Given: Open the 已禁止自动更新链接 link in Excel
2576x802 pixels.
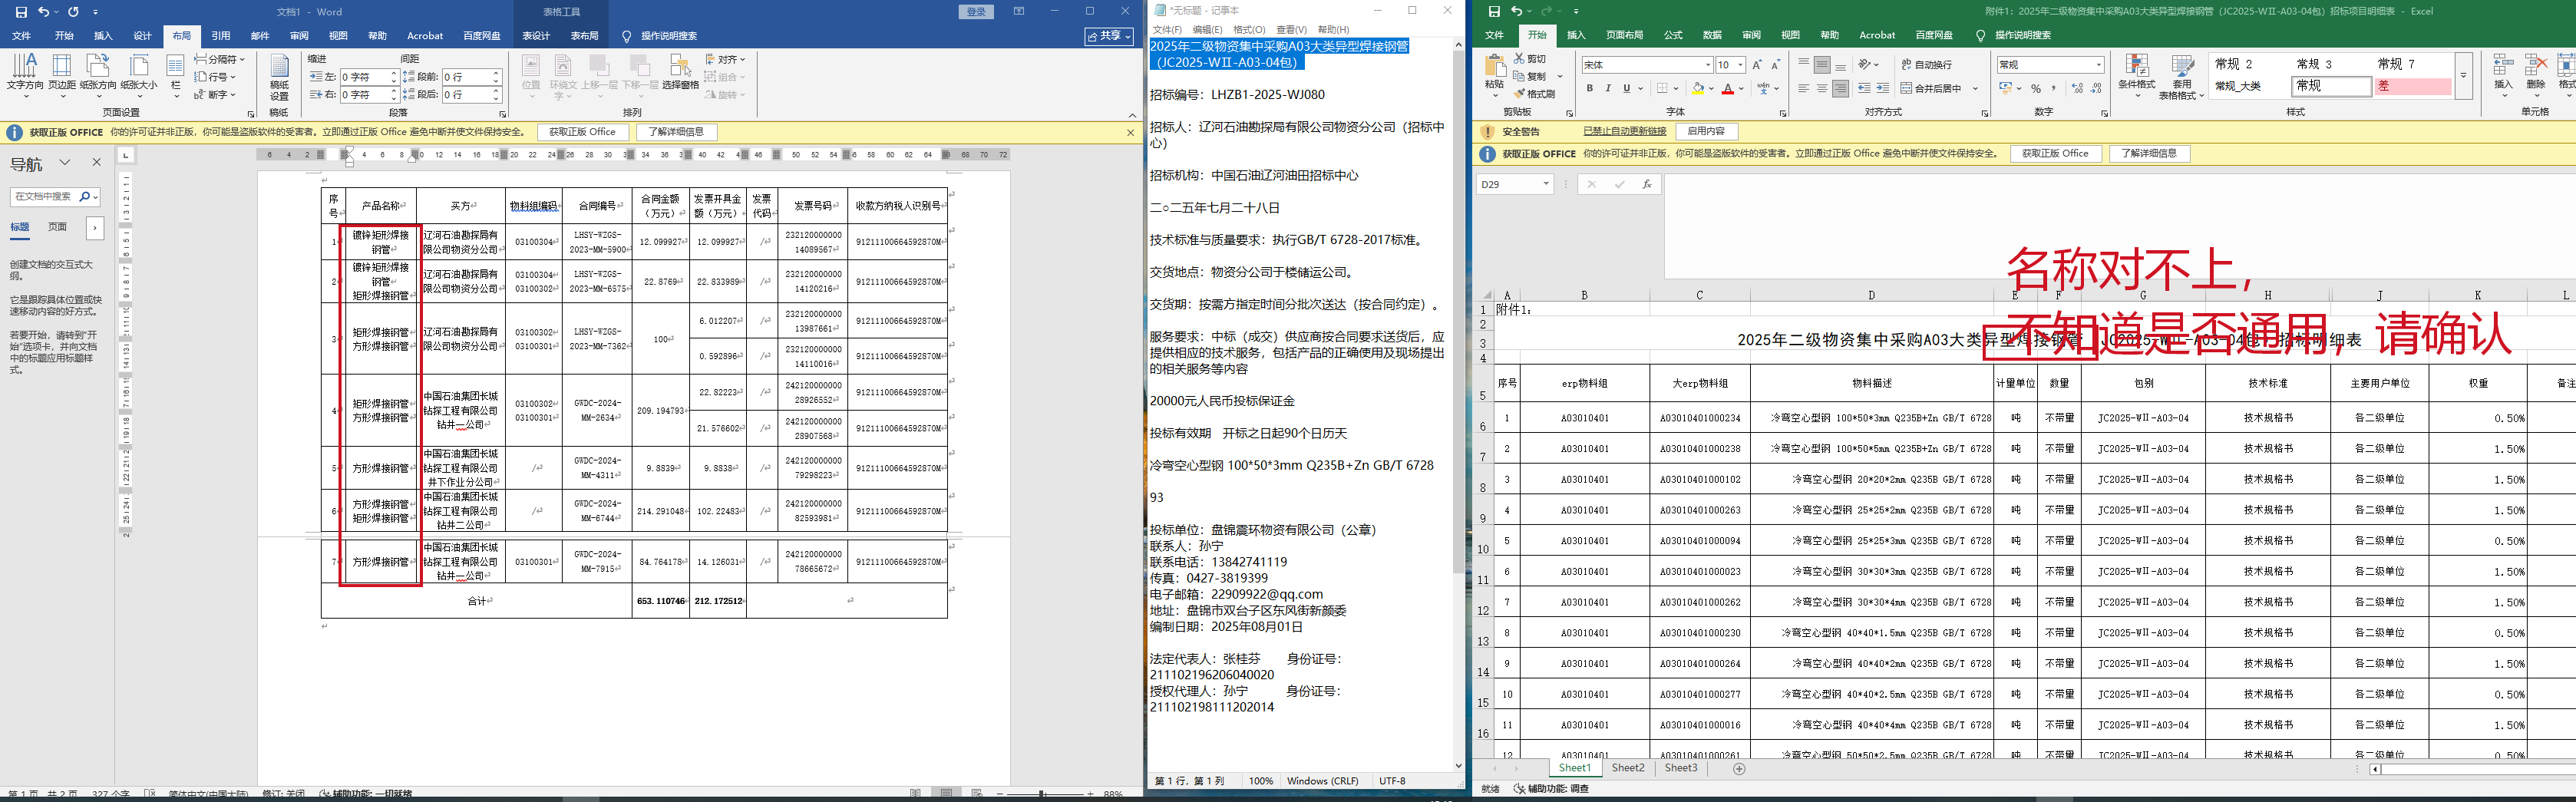Looking at the screenshot, I should (1624, 132).
